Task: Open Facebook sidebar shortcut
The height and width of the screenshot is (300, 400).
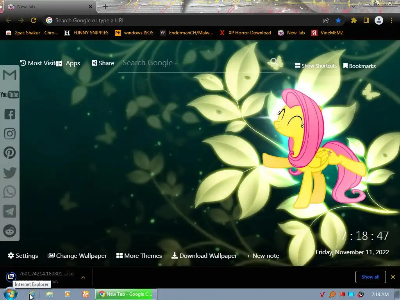Action: (10, 114)
